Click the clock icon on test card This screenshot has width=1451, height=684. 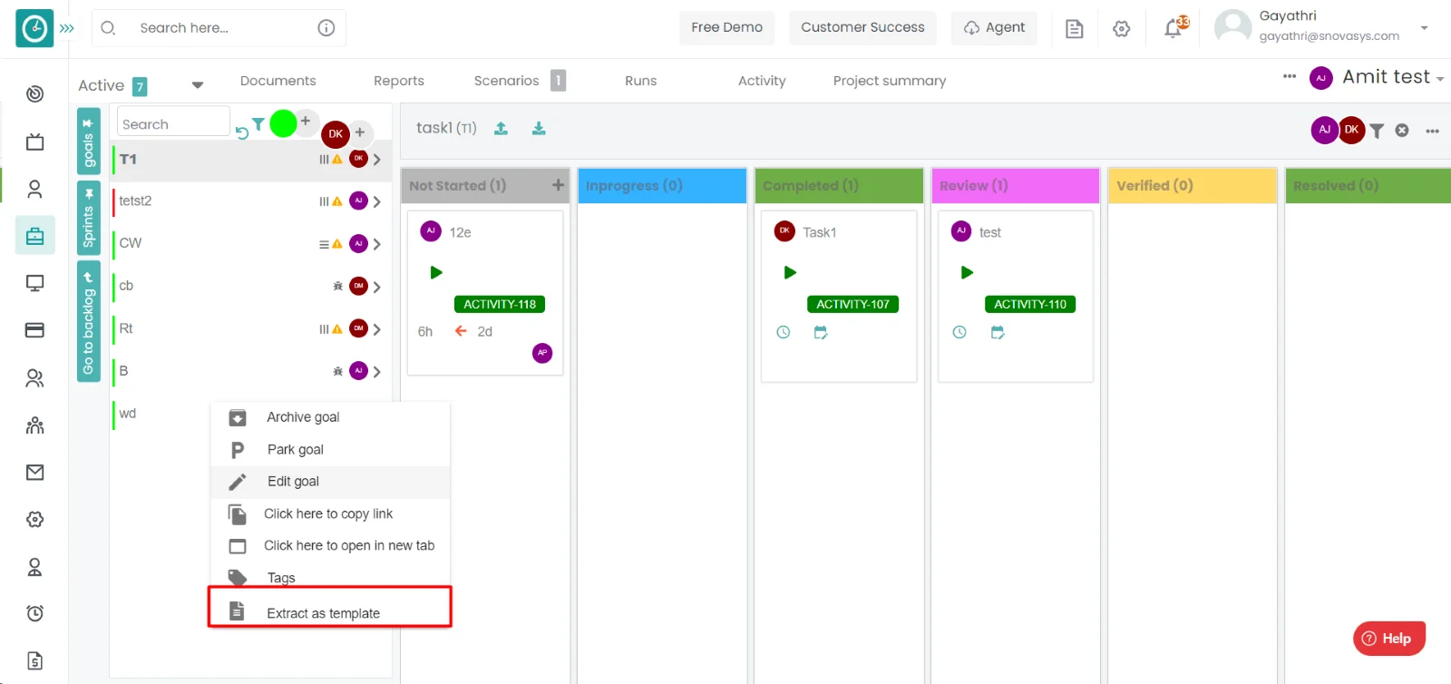[x=959, y=333]
